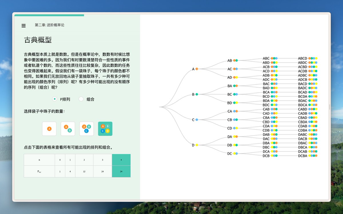Click the BC node in the tree
Image resolution: width=343 pixels, height=214 pixels.
point(233,94)
